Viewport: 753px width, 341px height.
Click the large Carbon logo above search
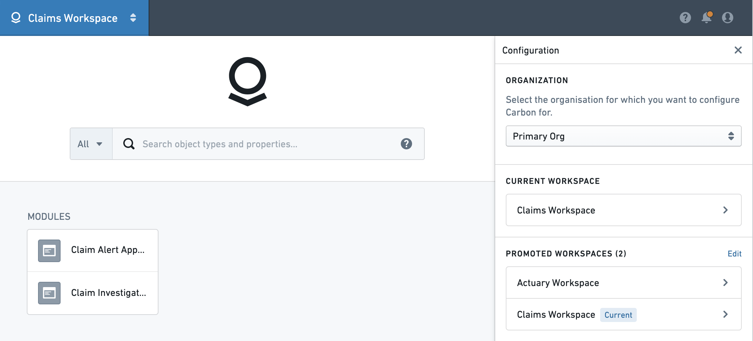[248, 81]
